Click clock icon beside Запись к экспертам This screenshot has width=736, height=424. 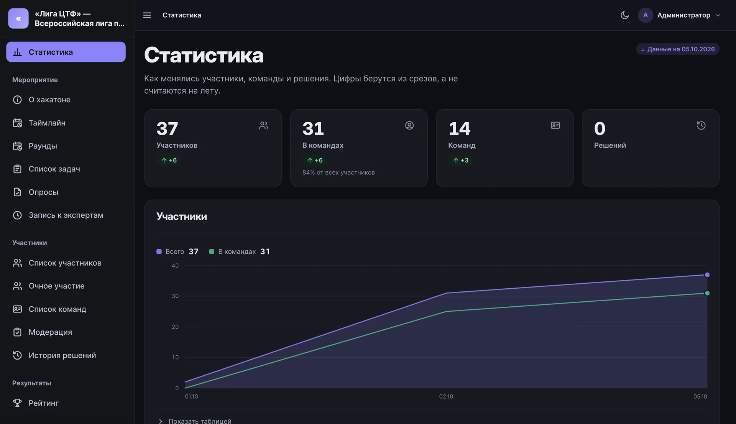click(x=17, y=215)
